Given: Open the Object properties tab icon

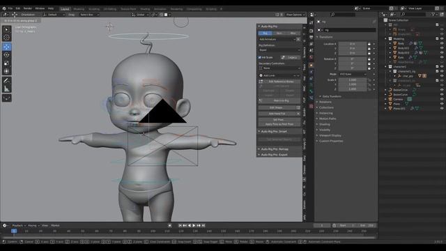Looking at the screenshot, I should pyautogui.click(x=312, y=65).
